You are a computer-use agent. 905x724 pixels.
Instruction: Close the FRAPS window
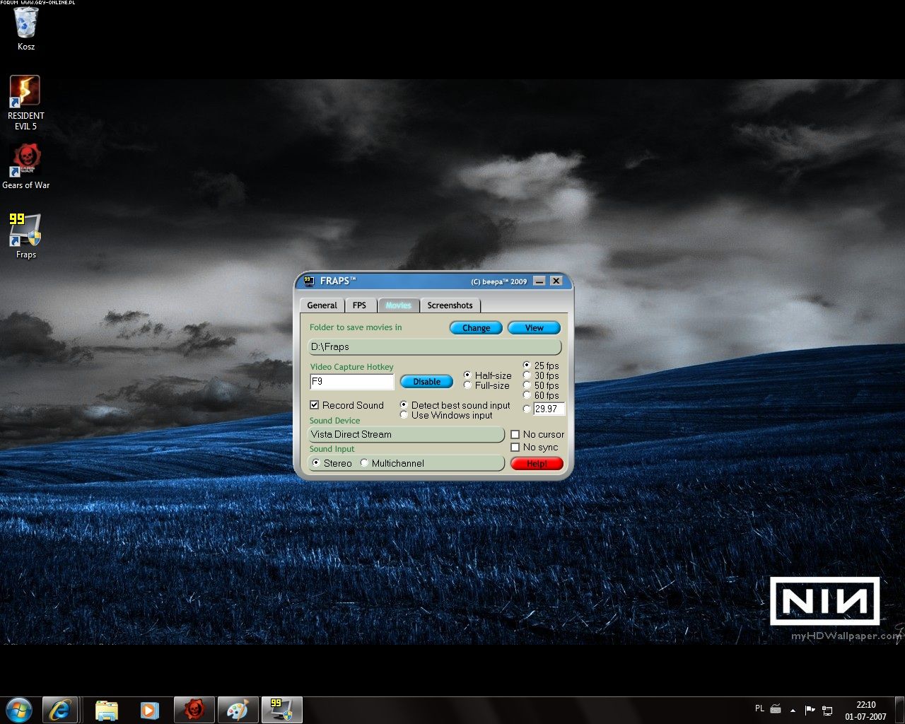[x=556, y=281]
